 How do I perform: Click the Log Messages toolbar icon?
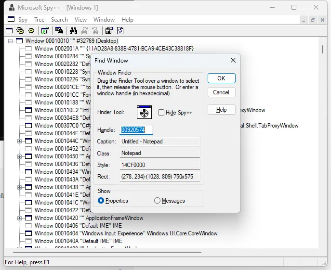click(45, 31)
